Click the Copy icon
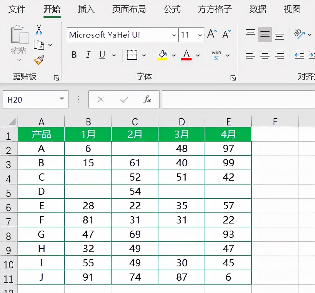The height and width of the screenshot is (293, 315). pyautogui.click(x=39, y=44)
